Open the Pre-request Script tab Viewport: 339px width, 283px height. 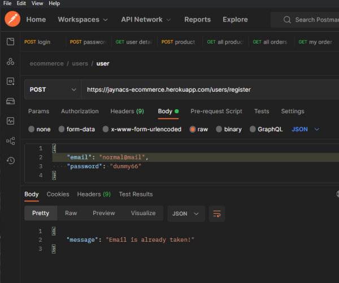[x=216, y=111]
